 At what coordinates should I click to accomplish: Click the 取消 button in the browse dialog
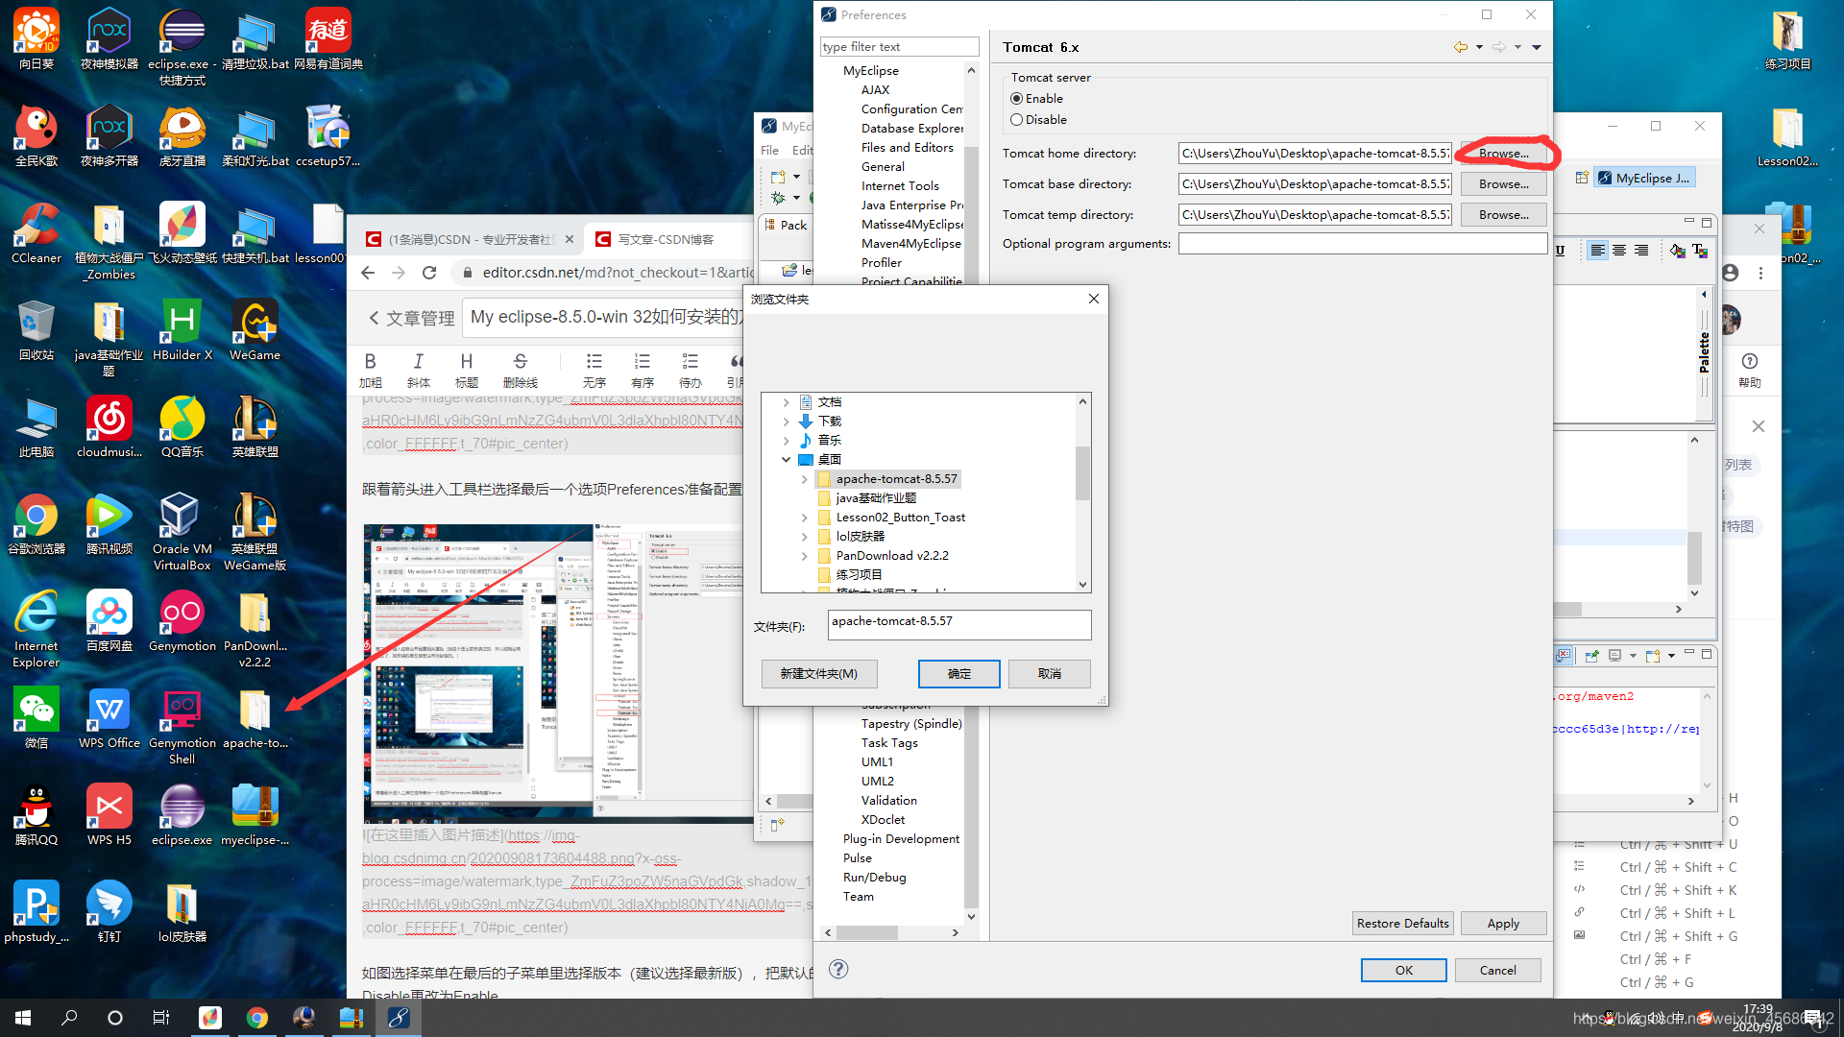[1050, 674]
